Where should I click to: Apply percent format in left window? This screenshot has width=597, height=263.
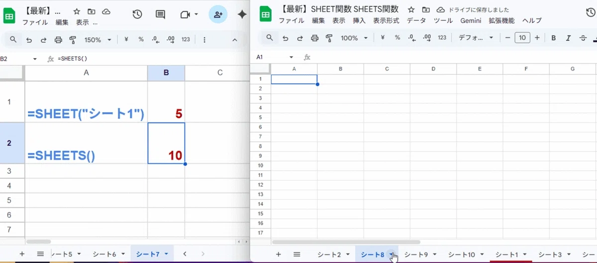tap(141, 40)
